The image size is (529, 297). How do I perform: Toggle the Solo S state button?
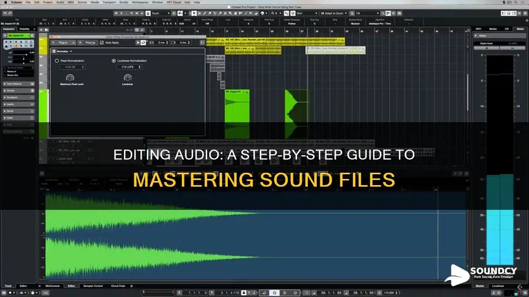tap(121, 13)
